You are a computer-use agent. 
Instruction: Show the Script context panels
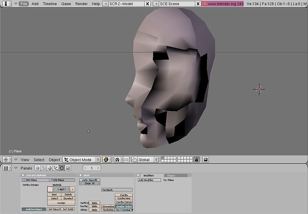(44, 168)
